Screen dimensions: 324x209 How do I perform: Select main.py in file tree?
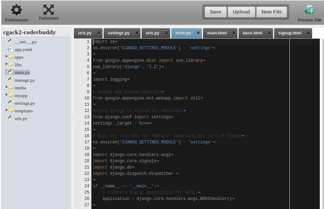coord(22,73)
